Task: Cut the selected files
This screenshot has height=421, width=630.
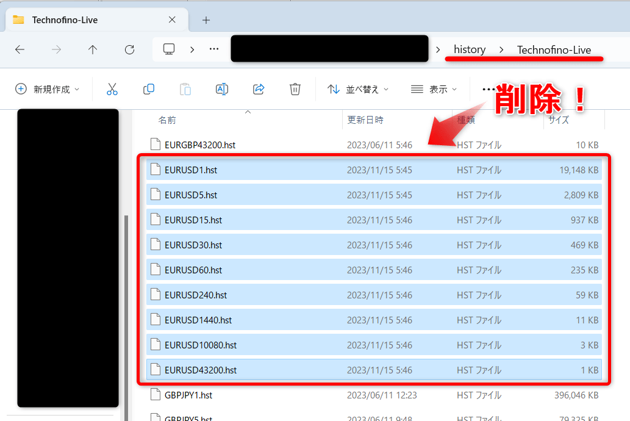Action: tap(112, 89)
